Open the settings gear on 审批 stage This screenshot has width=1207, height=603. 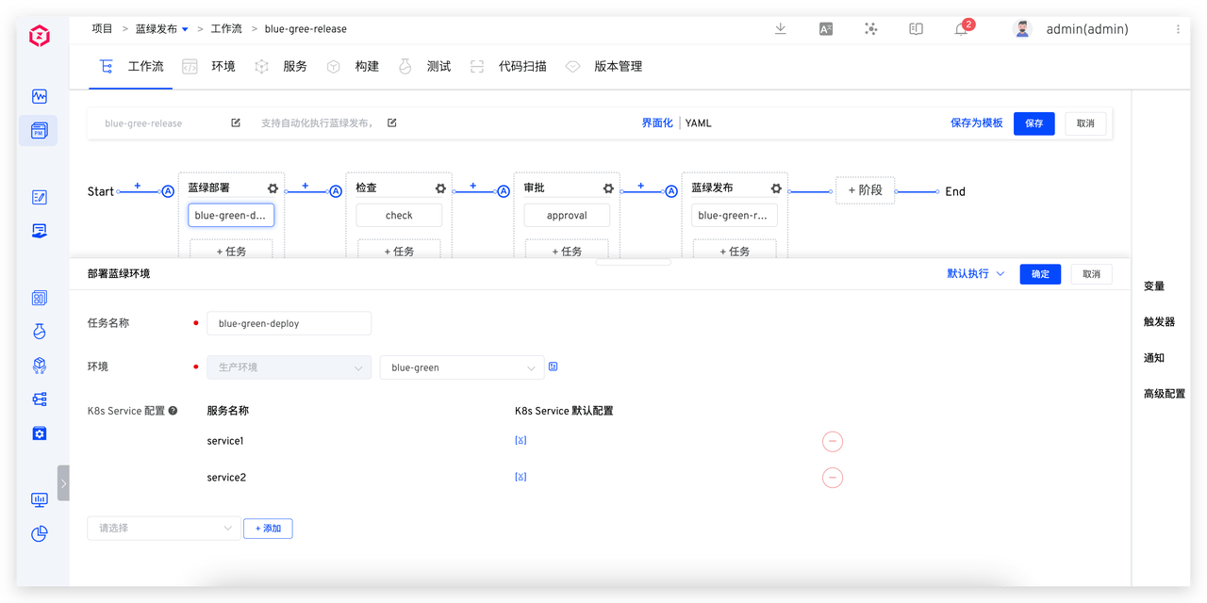pyautogui.click(x=607, y=187)
